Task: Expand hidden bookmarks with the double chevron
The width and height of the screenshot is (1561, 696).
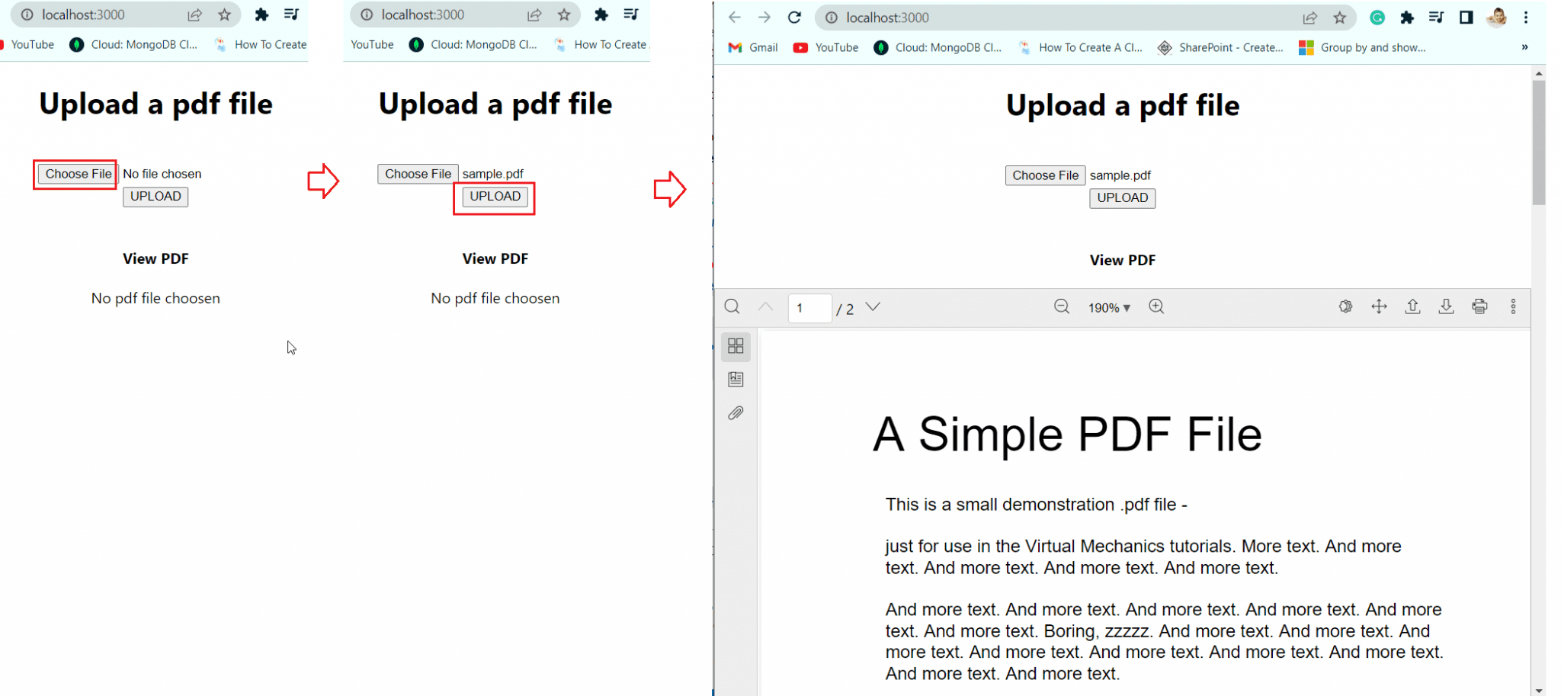Action: 1524,47
